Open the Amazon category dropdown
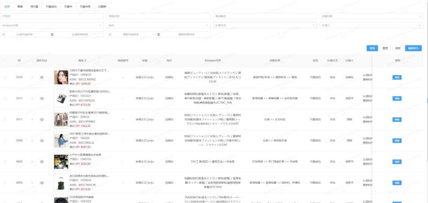 (52, 25)
